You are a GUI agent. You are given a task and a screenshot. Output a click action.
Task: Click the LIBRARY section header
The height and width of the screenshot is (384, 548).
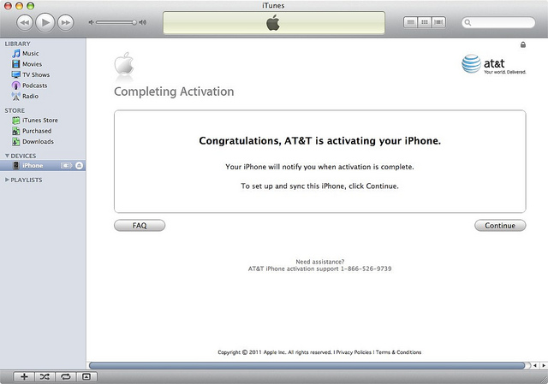pyautogui.click(x=17, y=44)
